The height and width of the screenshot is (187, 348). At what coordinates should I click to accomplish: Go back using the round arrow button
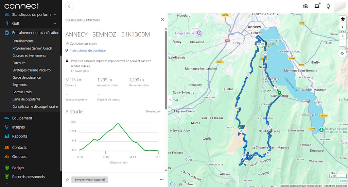pyautogui.click(x=69, y=6)
